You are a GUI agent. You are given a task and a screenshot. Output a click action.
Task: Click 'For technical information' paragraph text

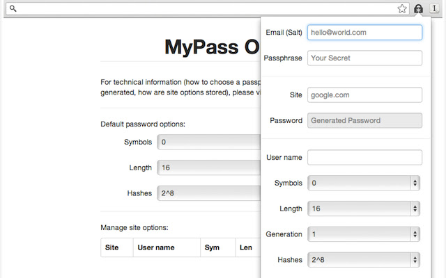[x=180, y=88]
